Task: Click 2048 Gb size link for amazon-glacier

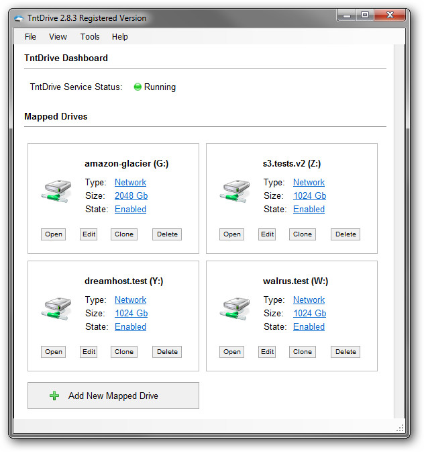Action: click(131, 195)
